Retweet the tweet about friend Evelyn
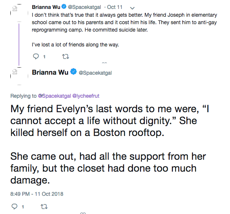This screenshot has width=230, height=214. [x=44, y=207]
